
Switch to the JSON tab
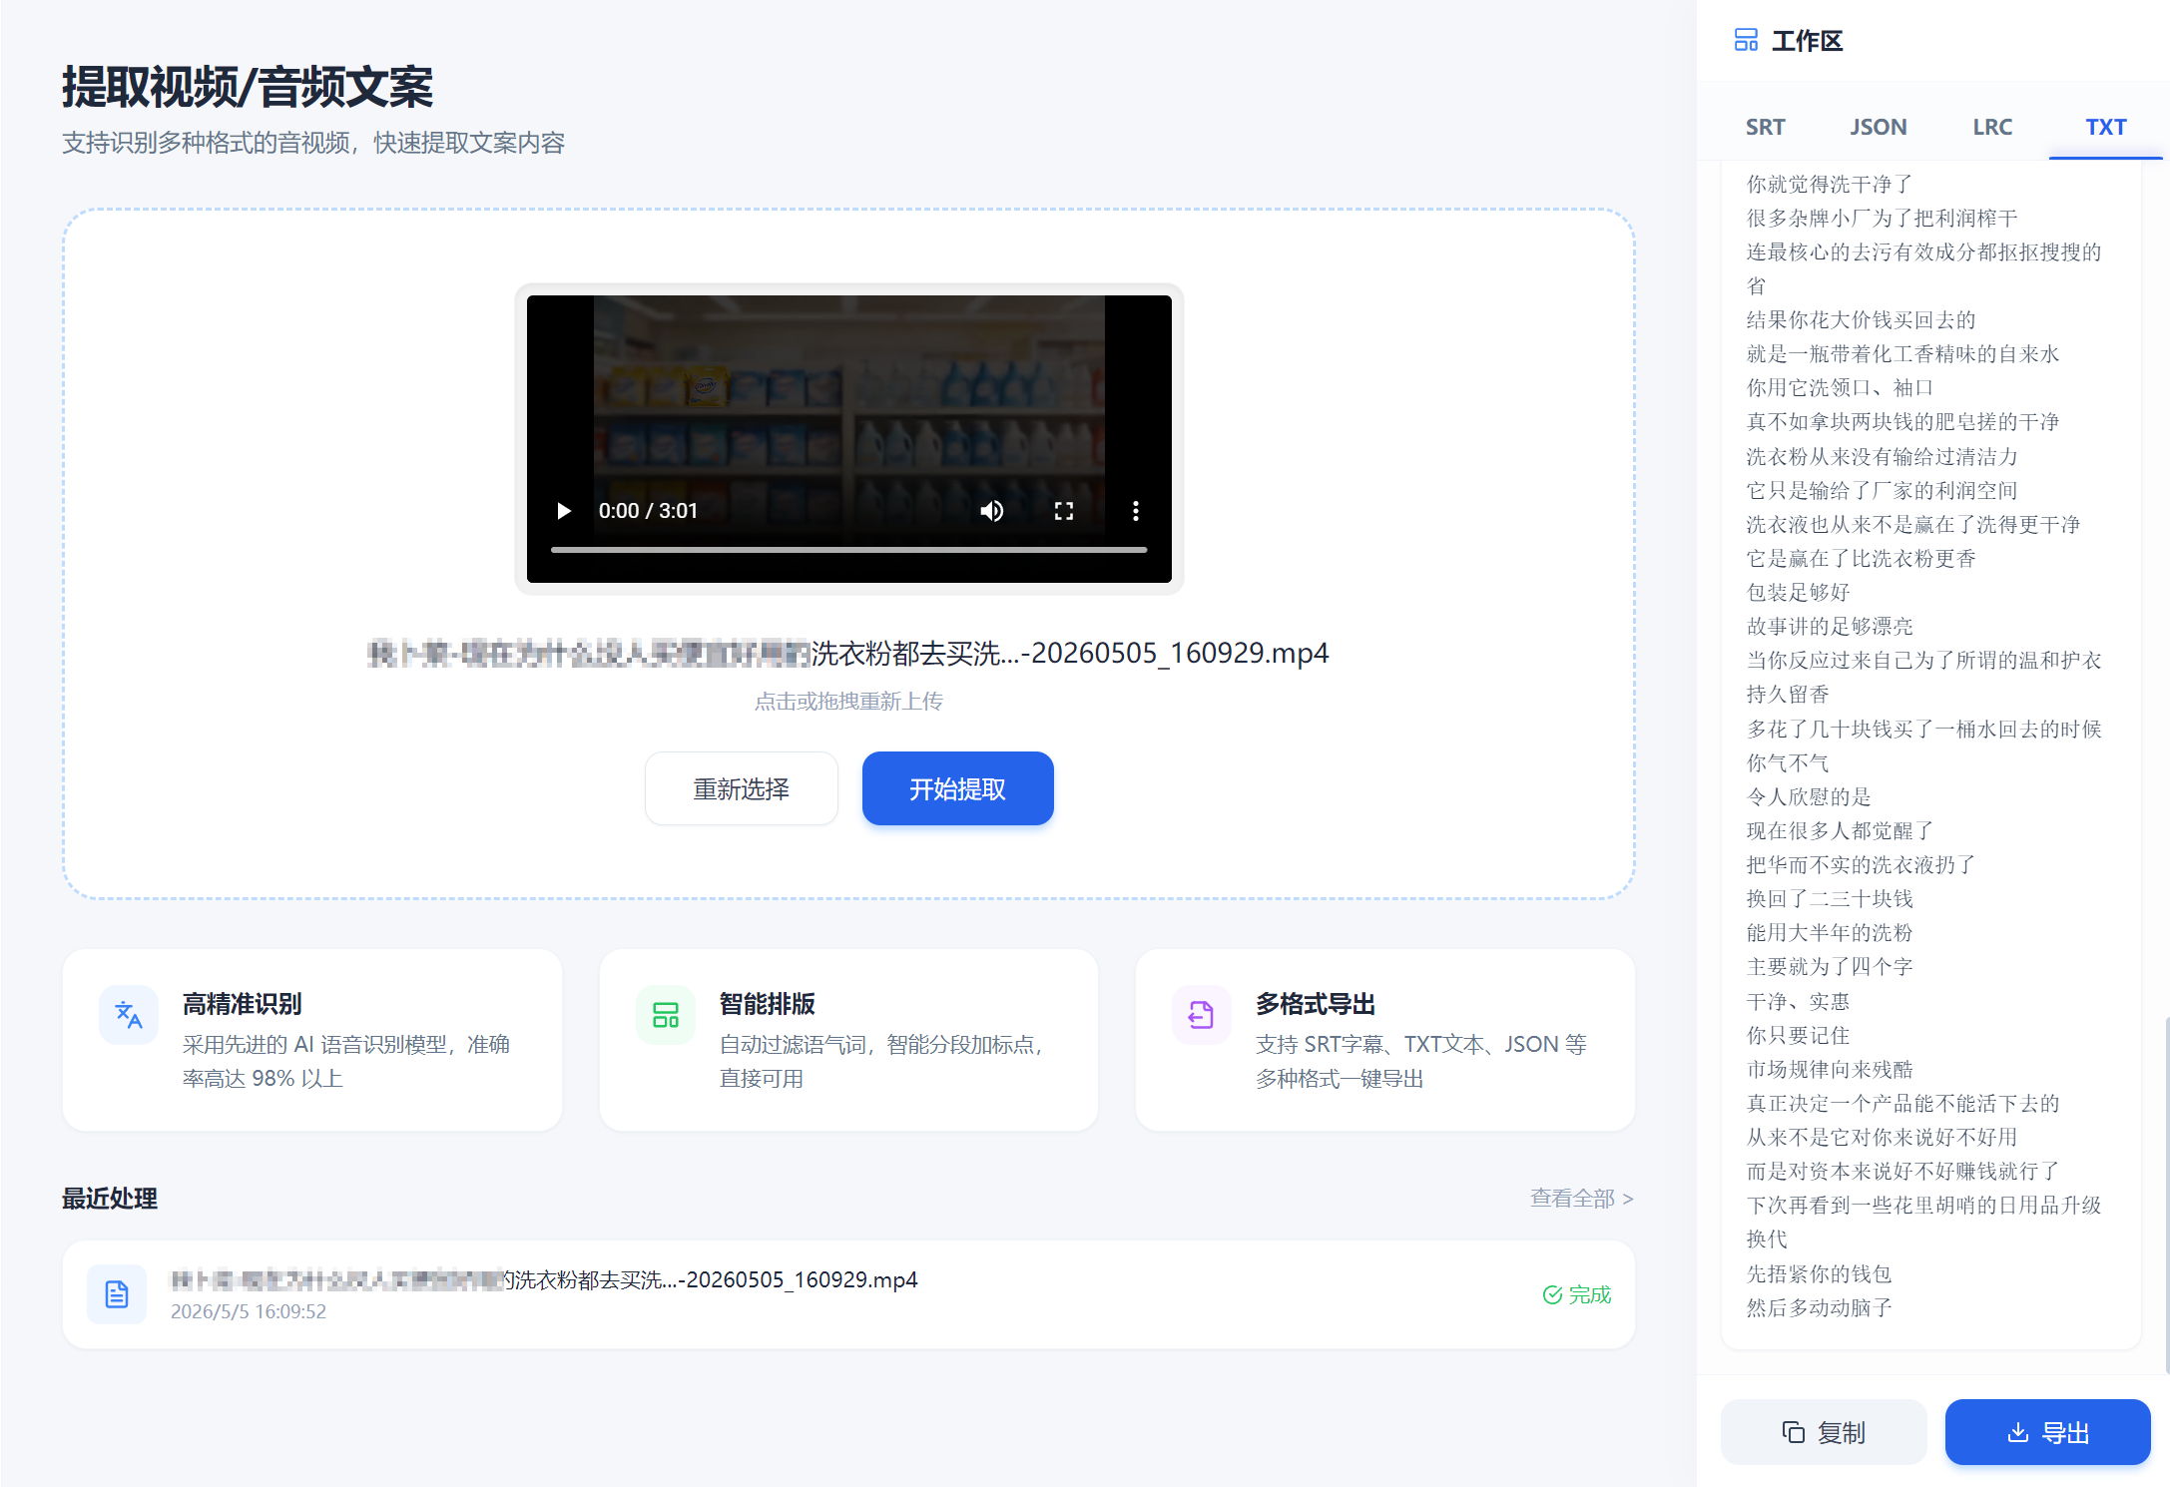point(1878,127)
